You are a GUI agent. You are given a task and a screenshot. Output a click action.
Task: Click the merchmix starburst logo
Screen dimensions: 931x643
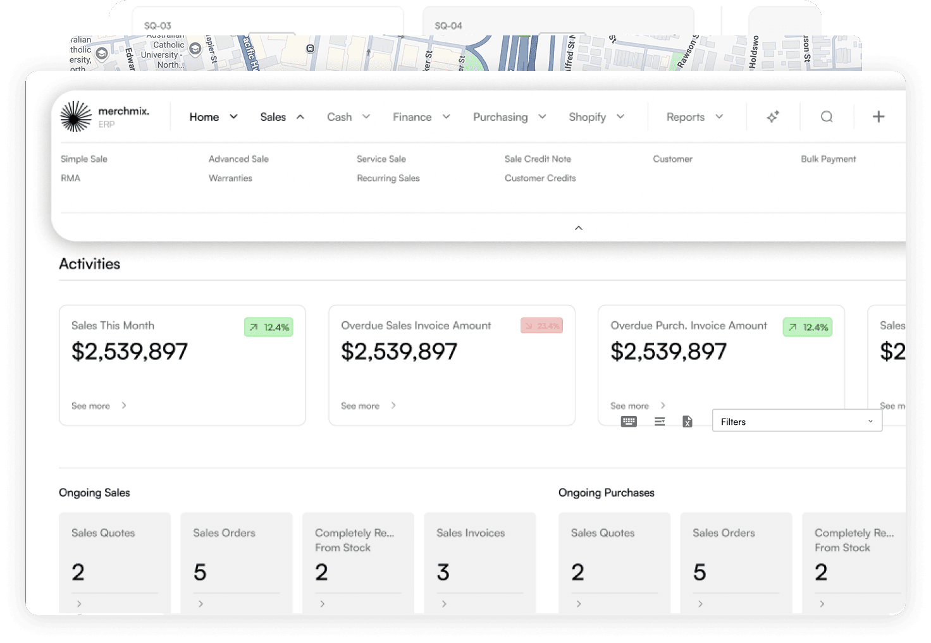[76, 117]
